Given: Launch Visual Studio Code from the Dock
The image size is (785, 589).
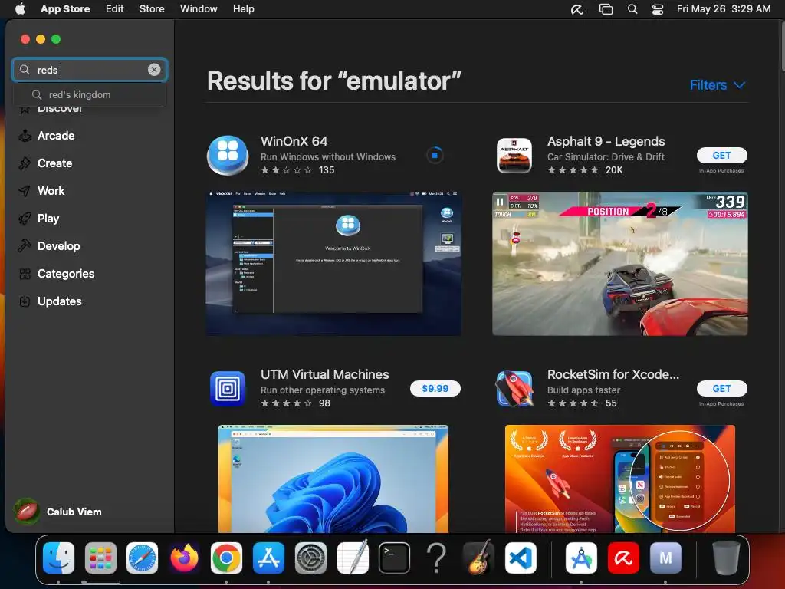Looking at the screenshot, I should tap(521, 558).
